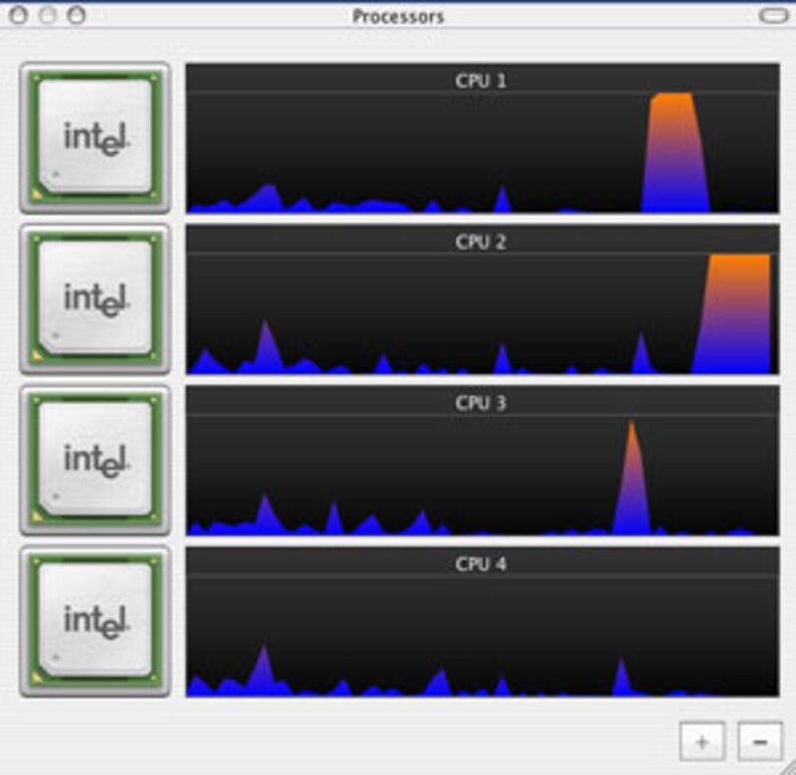This screenshot has height=775, width=796.
Task: Click the window resize grip in corner
Action: click(x=784, y=764)
